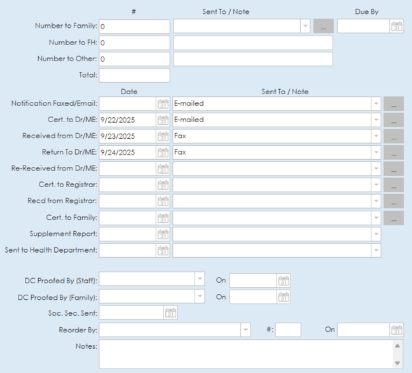
Task: Open calendar for Sent to Health Department
Action: tap(163, 251)
